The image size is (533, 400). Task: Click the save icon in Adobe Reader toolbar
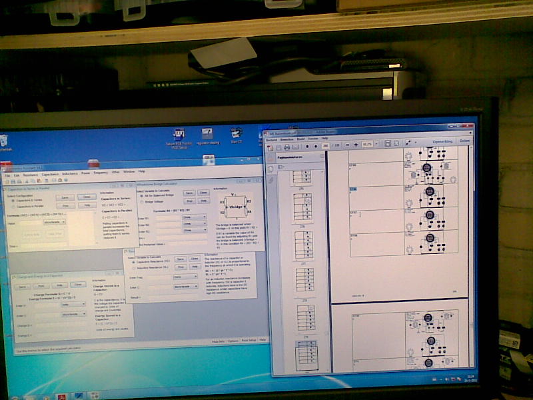(278, 147)
